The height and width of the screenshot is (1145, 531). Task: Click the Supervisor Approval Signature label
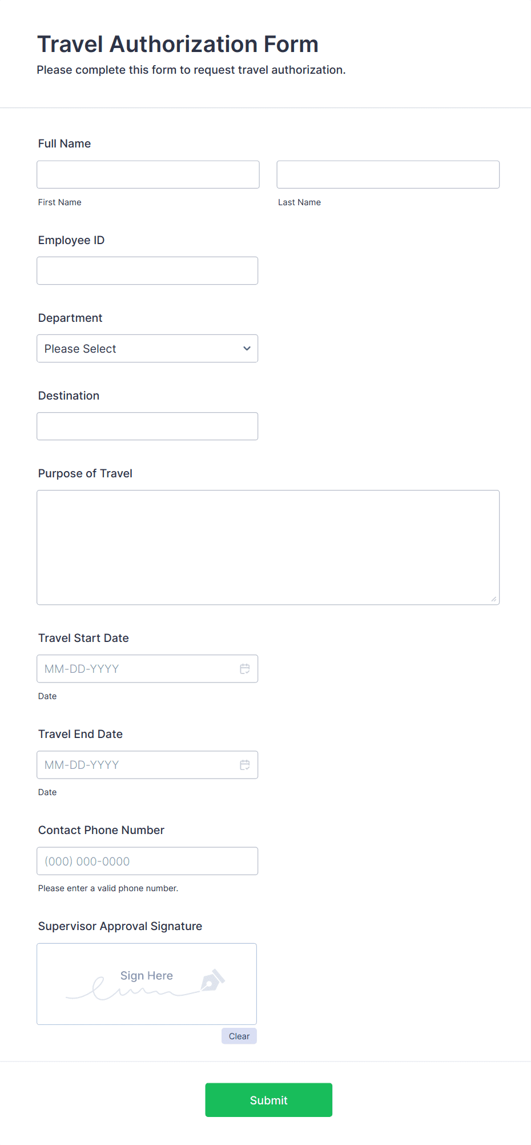tap(120, 926)
